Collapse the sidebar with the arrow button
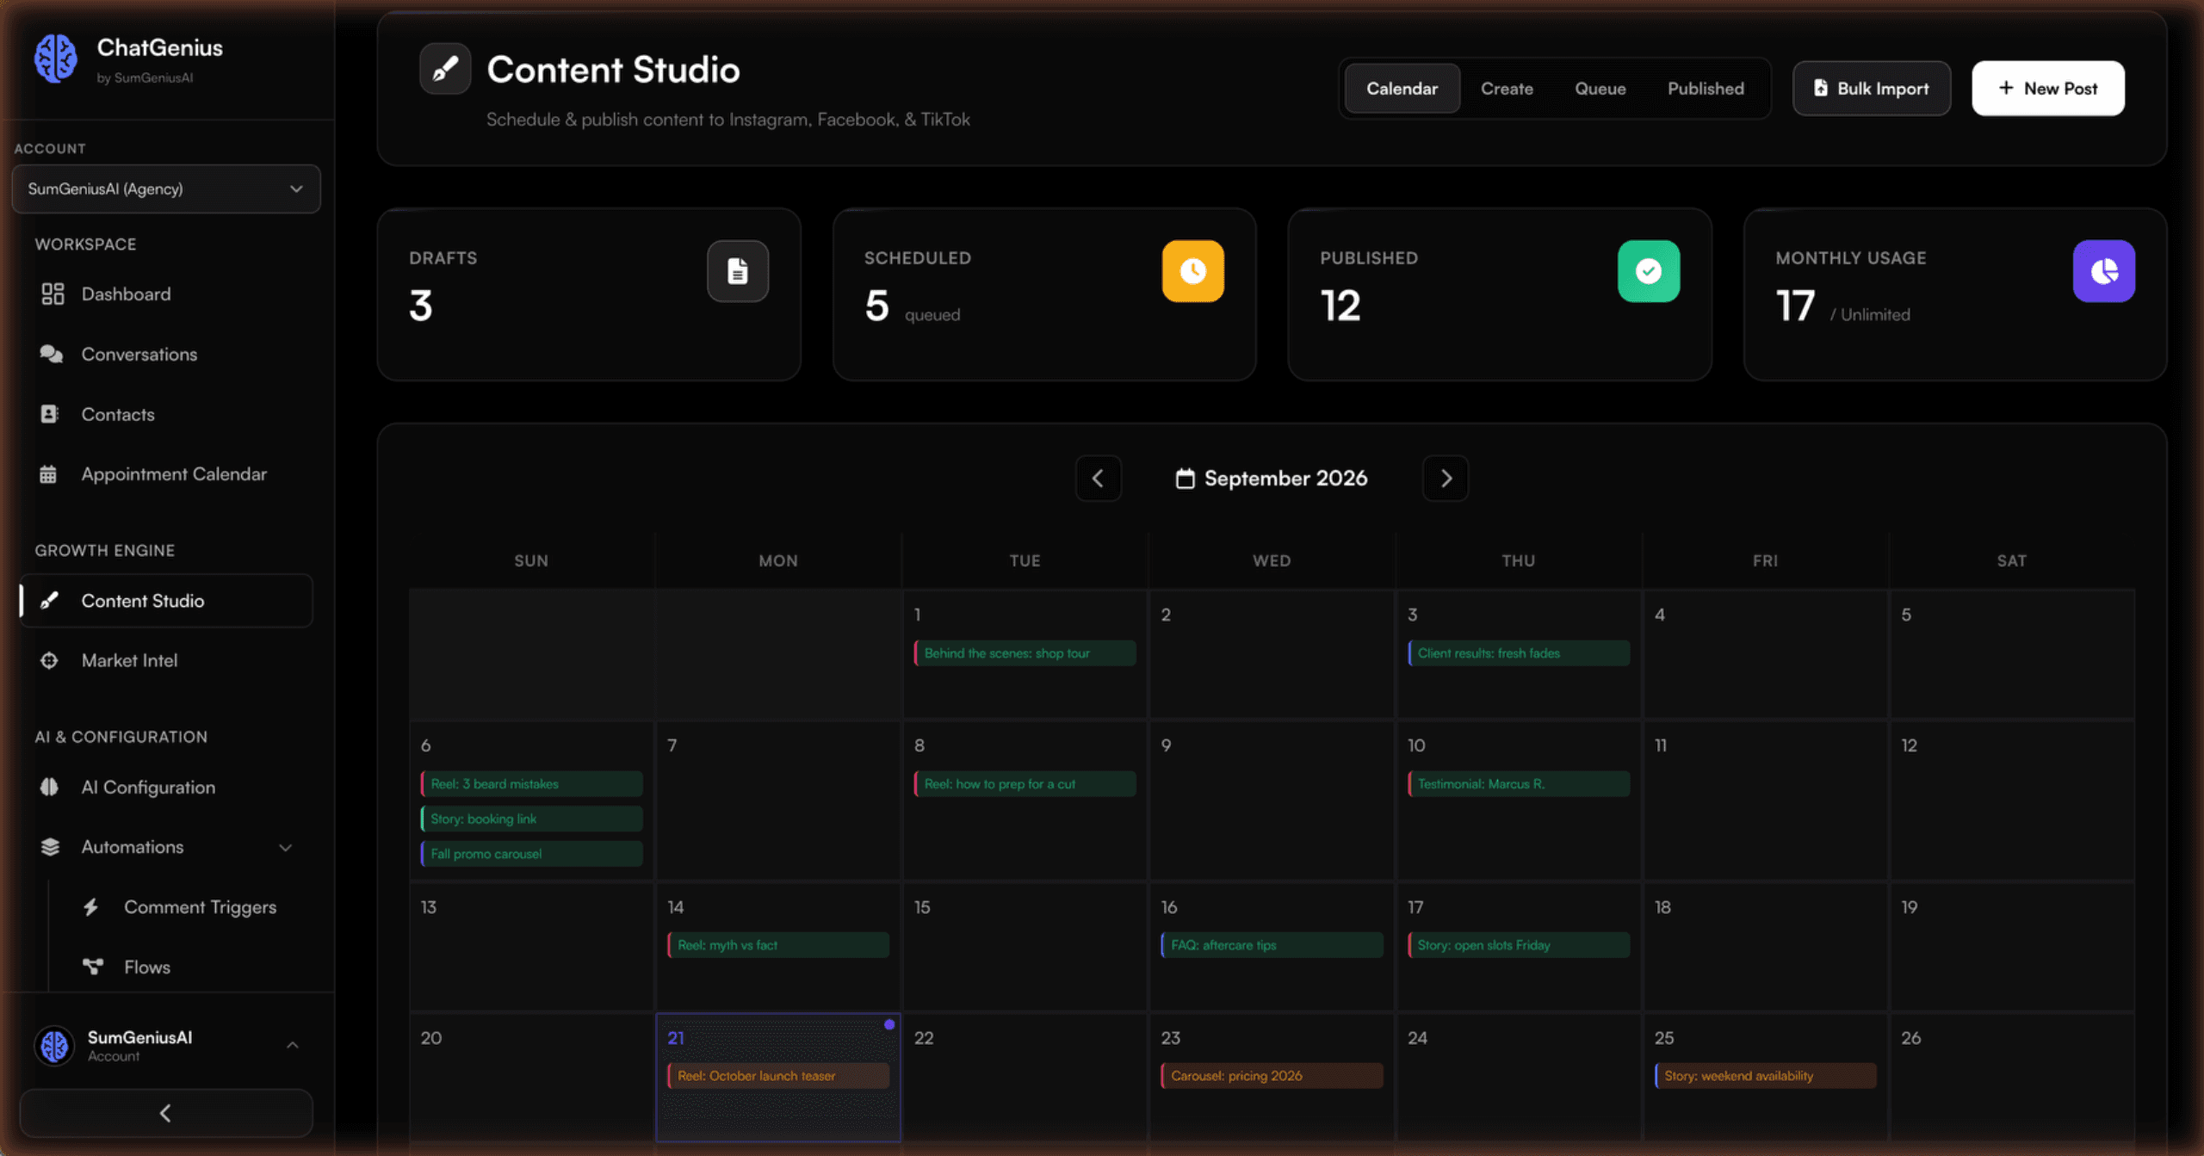 coord(166,1113)
